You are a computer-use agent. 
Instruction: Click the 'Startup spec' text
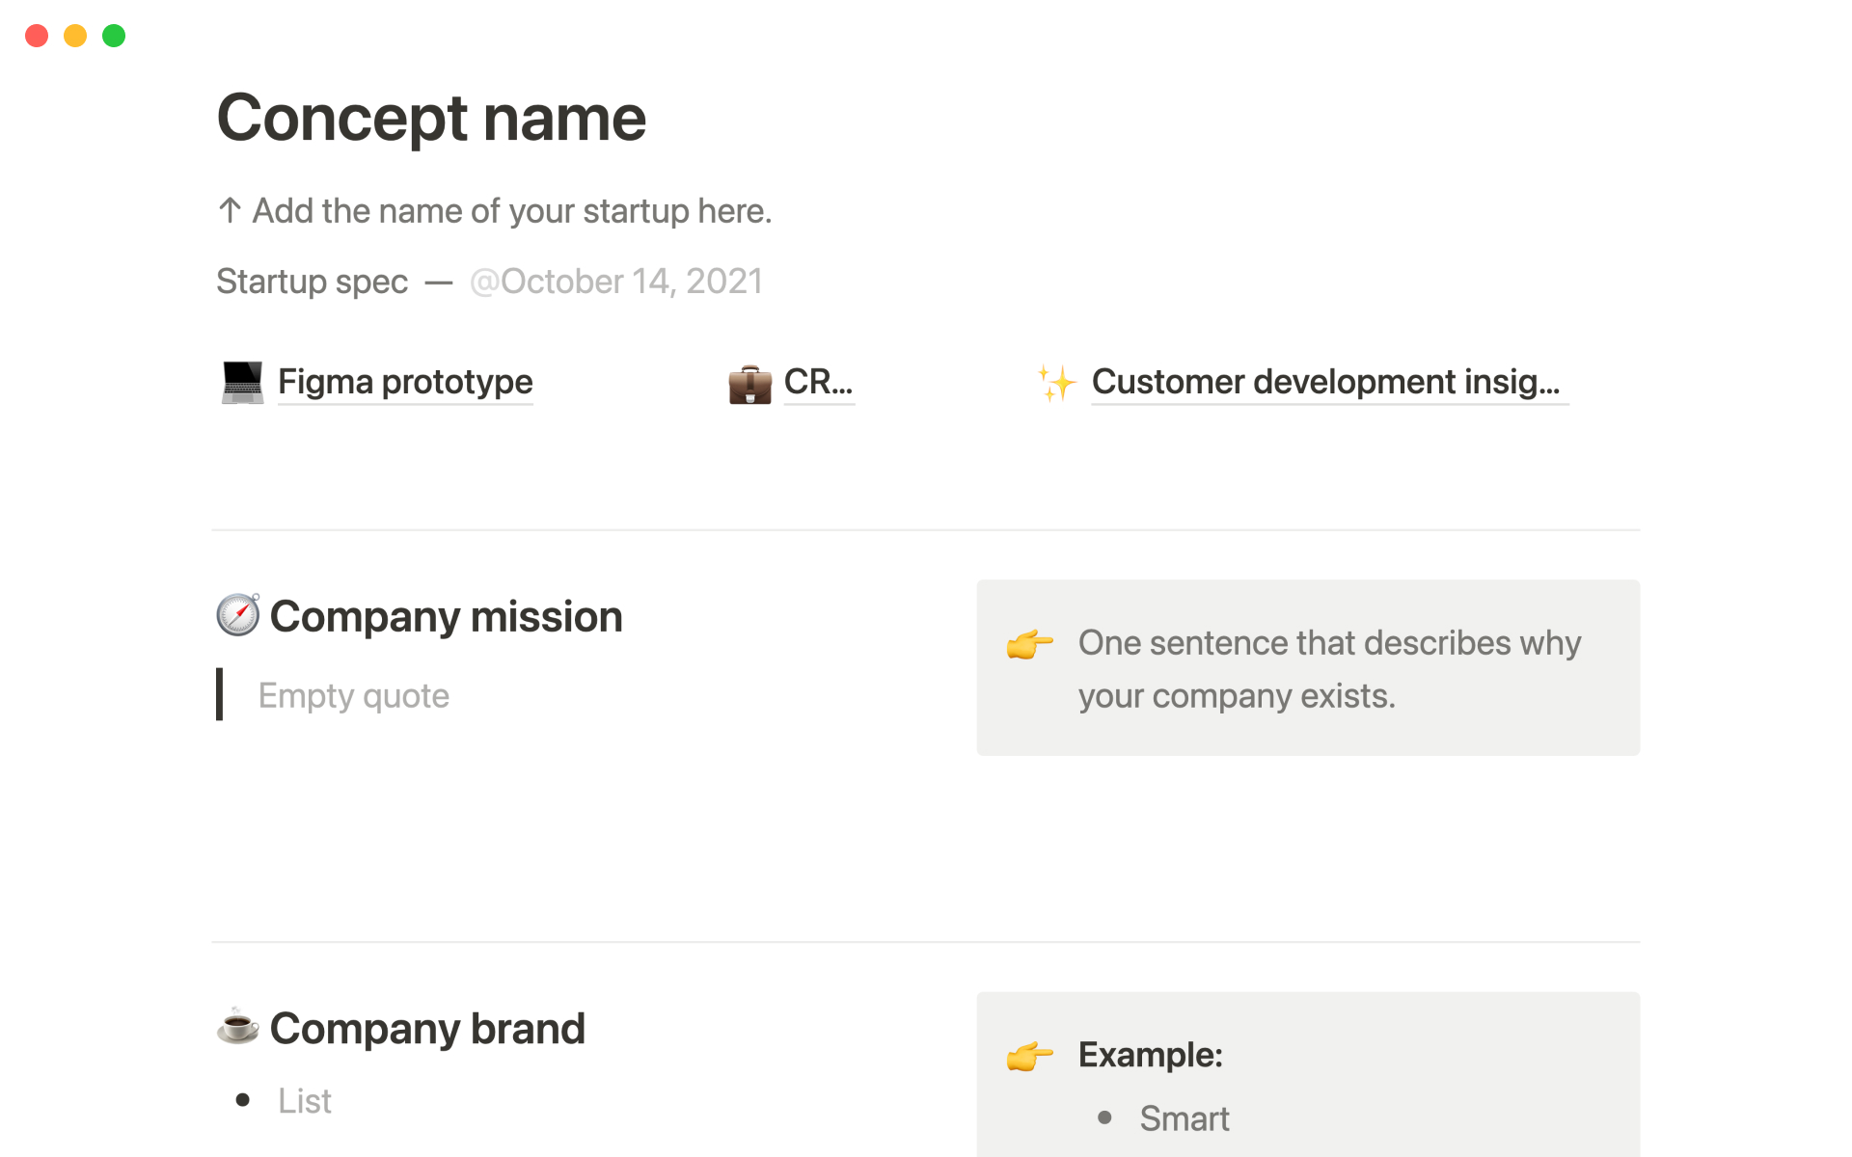(312, 282)
